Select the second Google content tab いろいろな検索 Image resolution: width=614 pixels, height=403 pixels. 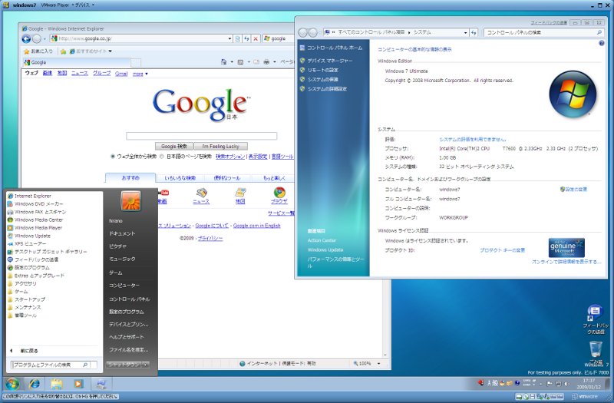click(x=180, y=178)
